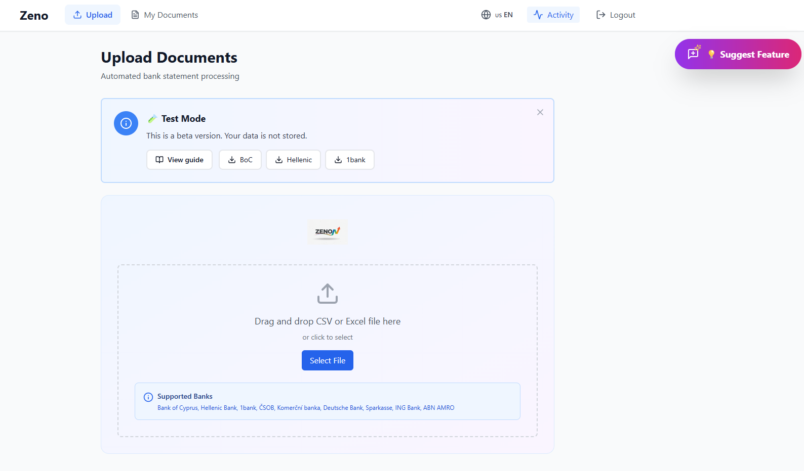
Task: Click the test tube icon beside Test Mode
Action: 152,119
